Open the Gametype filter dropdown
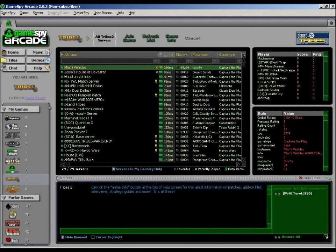 point(240,61)
